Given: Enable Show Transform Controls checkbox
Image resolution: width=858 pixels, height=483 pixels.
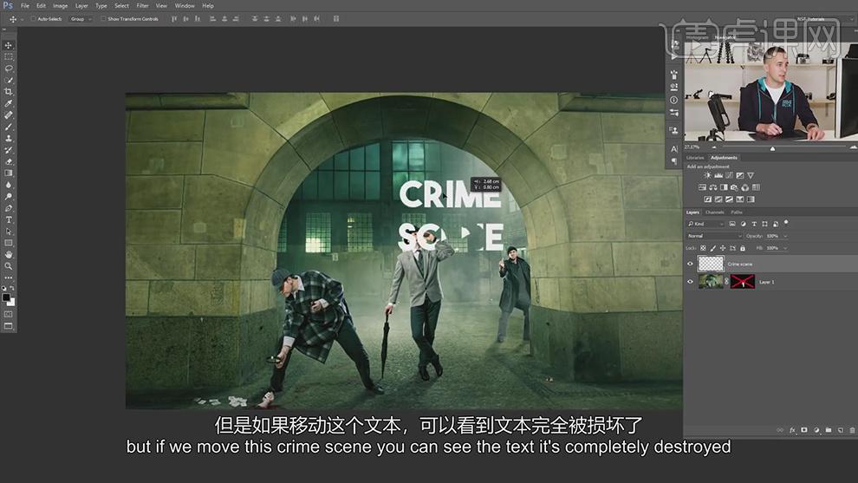Looking at the screenshot, I should (x=103, y=18).
